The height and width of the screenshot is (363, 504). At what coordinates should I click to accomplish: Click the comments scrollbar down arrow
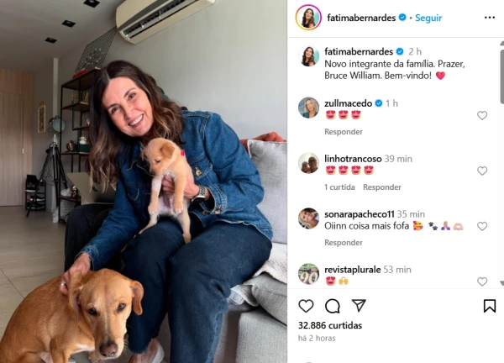501,282
